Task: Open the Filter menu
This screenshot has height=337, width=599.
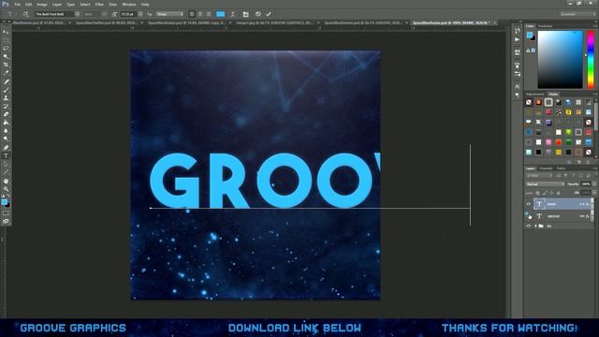Action: (99, 4)
